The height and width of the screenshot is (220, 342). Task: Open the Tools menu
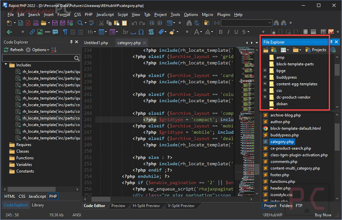pyautogui.click(x=175, y=15)
